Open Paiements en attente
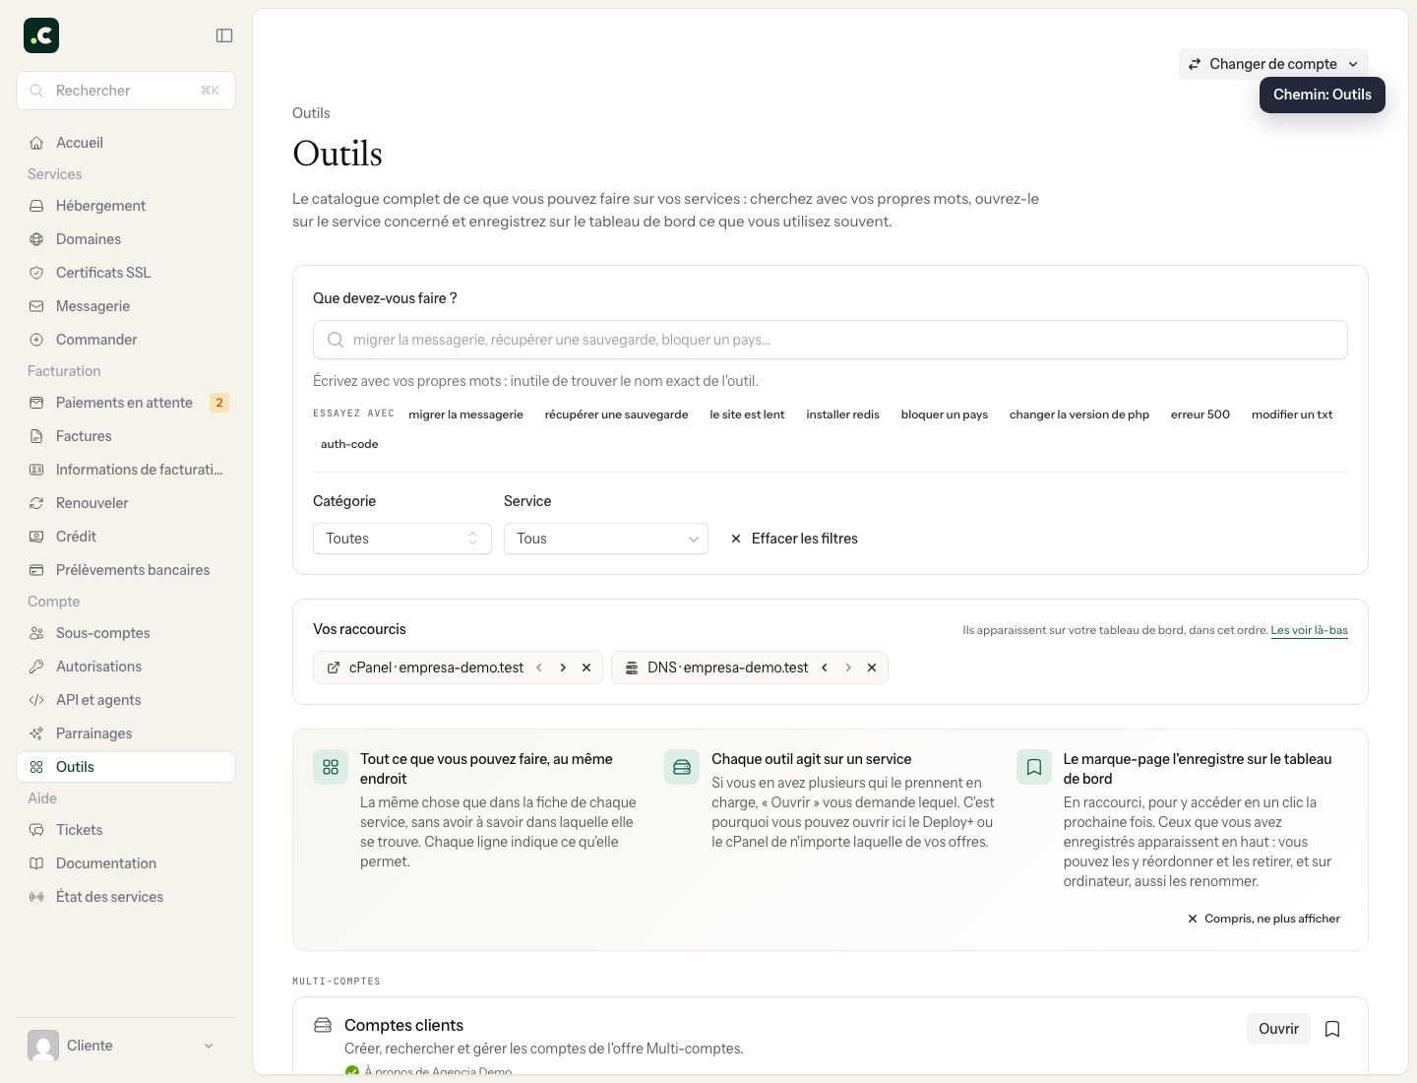Viewport: 1417px width, 1083px height. pos(126,403)
